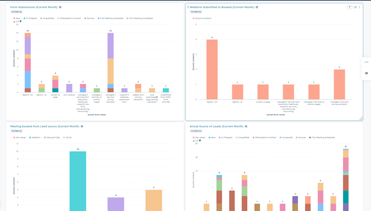This screenshot has width=371, height=211.
Task: Open Filters badge on Webform Submitted to Booked
Action: 196,12
